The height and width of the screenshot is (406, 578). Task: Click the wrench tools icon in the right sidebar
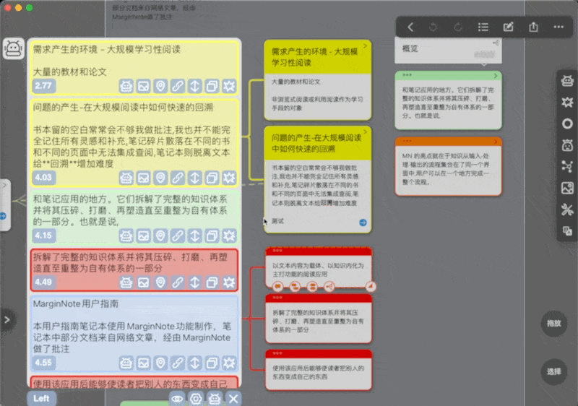pos(567,210)
